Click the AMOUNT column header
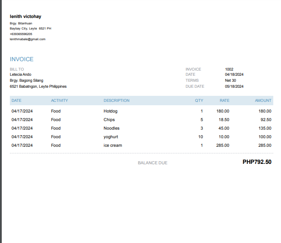This screenshot has height=243, width=281. (263, 101)
